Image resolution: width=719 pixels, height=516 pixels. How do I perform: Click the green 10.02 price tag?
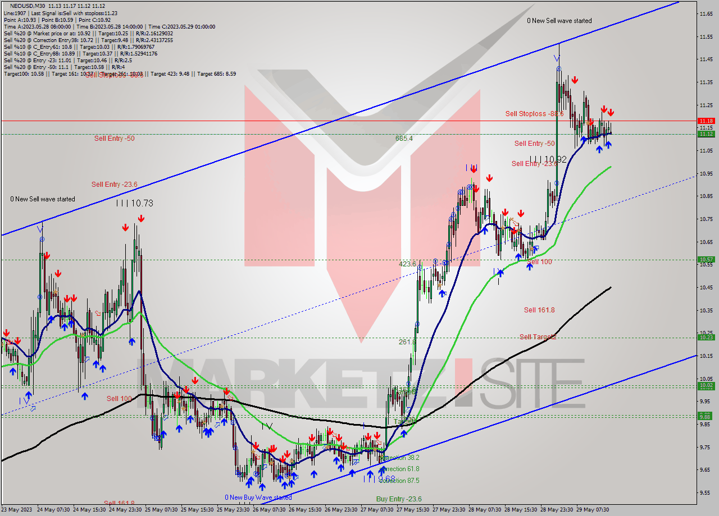tap(706, 385)
